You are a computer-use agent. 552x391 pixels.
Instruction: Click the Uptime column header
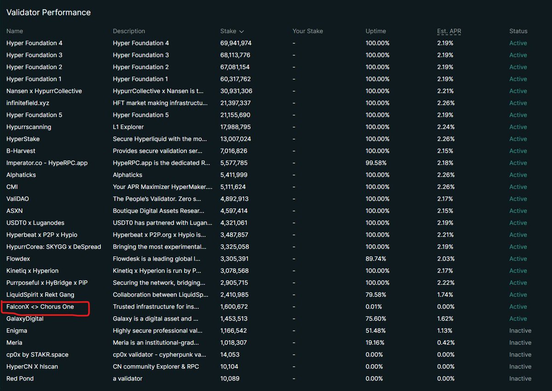pyautogui.click(x=376, y=31)
